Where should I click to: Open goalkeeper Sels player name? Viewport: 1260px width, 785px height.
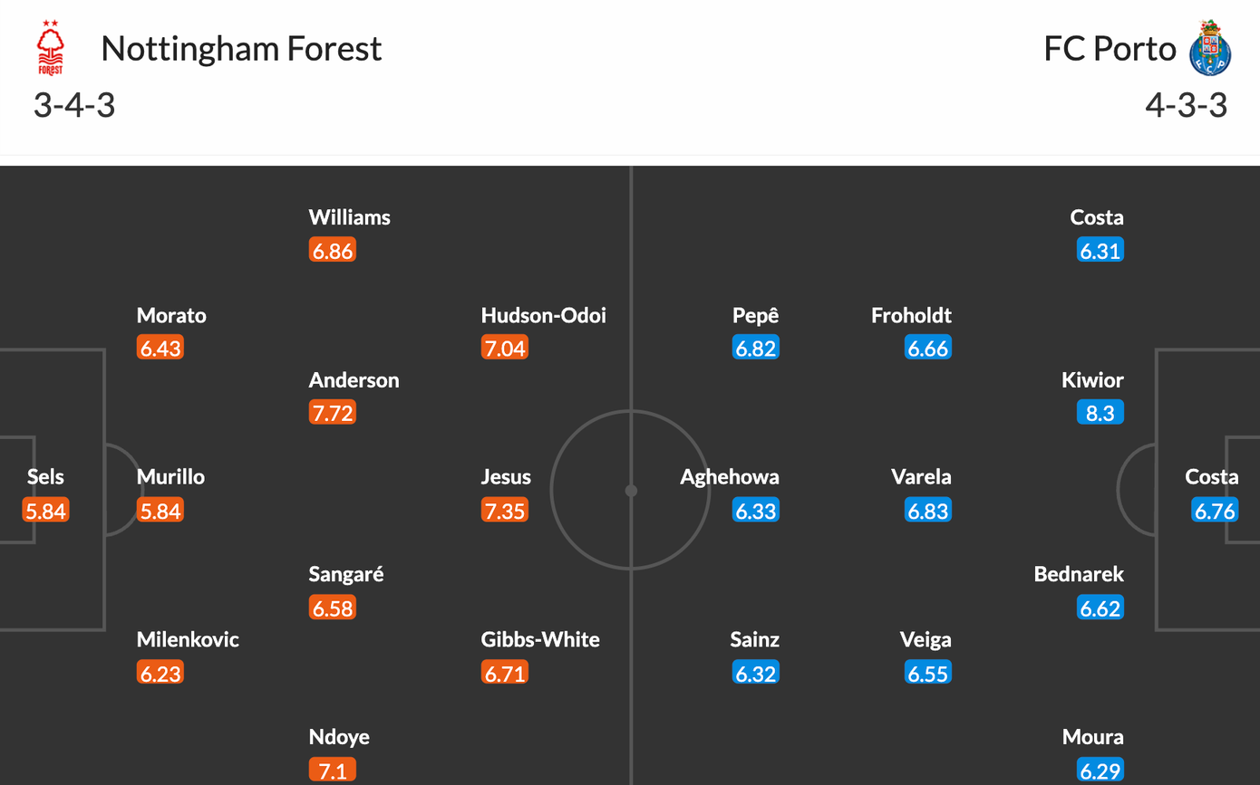[x=45, y=477]
